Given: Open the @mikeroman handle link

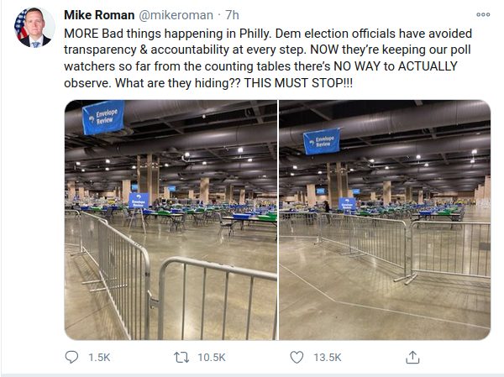Looking at the screenshot, I should [176, 15].
